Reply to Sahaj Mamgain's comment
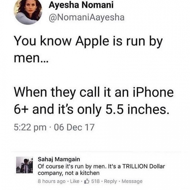This screenshot has height=190, width=190. point(110,182)
